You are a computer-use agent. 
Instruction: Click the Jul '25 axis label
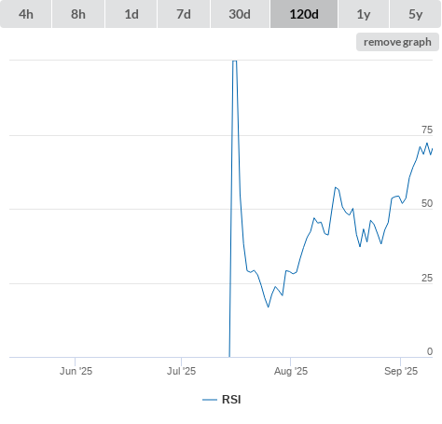coord(181,371)
